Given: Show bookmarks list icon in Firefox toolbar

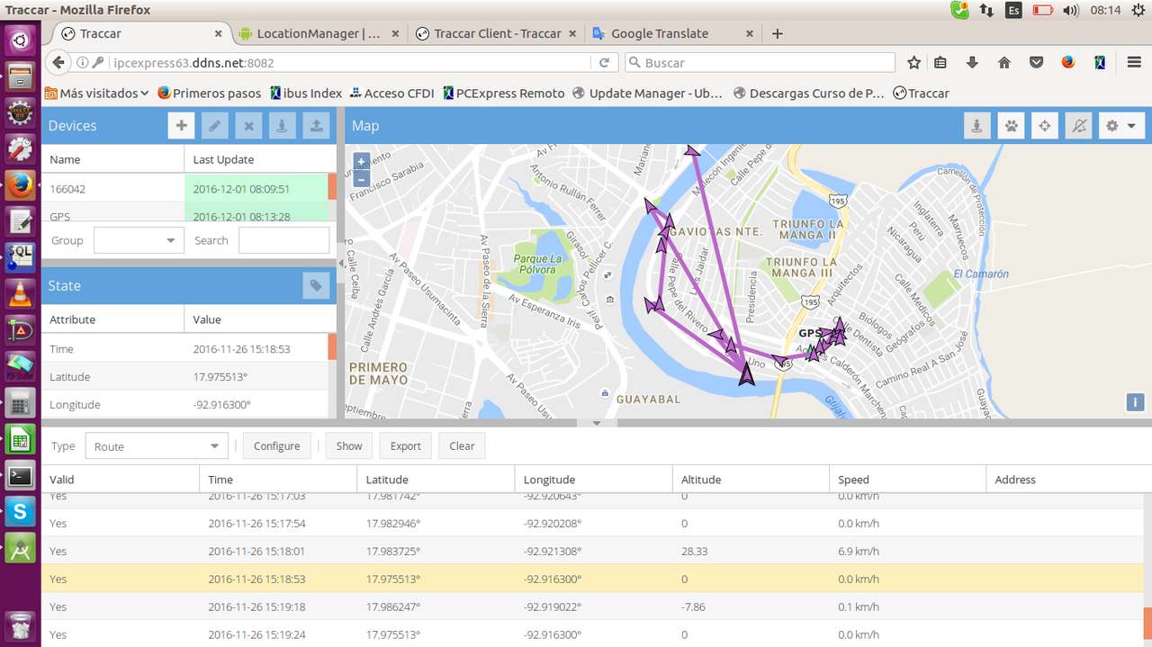Looking at the screenshot, I should pos(940,63).
